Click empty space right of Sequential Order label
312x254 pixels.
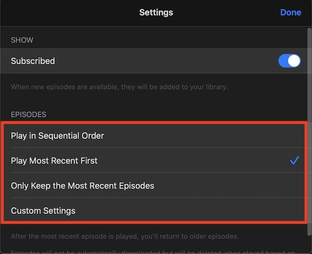click(x=203, y=136)
